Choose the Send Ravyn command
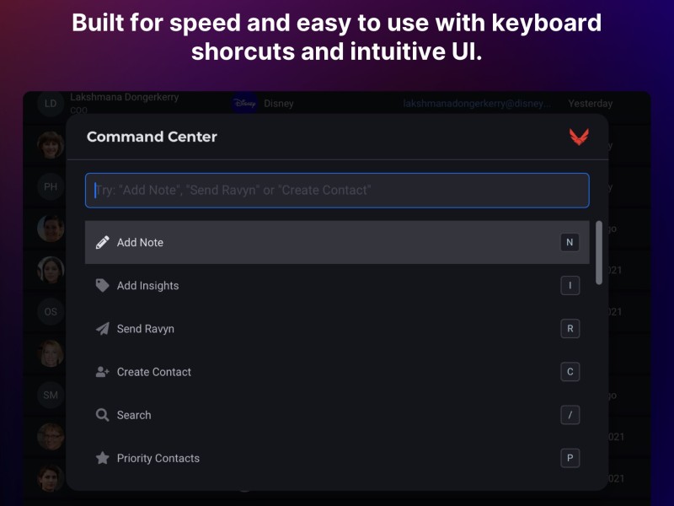The image size is (674, 506). 337,329
